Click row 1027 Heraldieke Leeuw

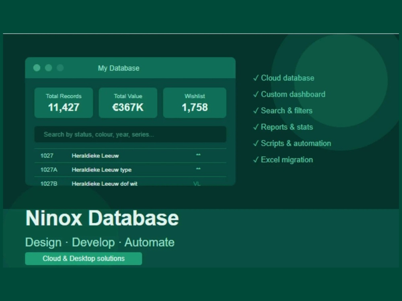click(130, 156)
